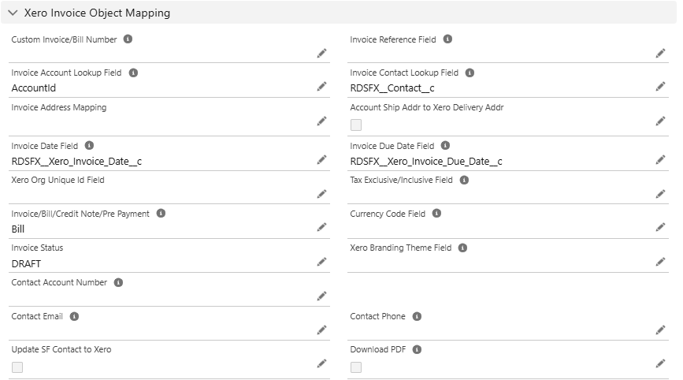683x380 pixels.
Task: Show info for Contact Account Number
Action: (118, 282)
